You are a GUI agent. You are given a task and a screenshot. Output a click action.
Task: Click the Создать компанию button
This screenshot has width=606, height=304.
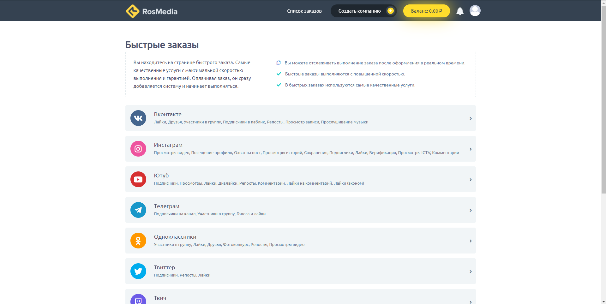tap(363, 11)
